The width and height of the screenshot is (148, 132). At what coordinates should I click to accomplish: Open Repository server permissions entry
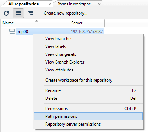tap(88, 124)
